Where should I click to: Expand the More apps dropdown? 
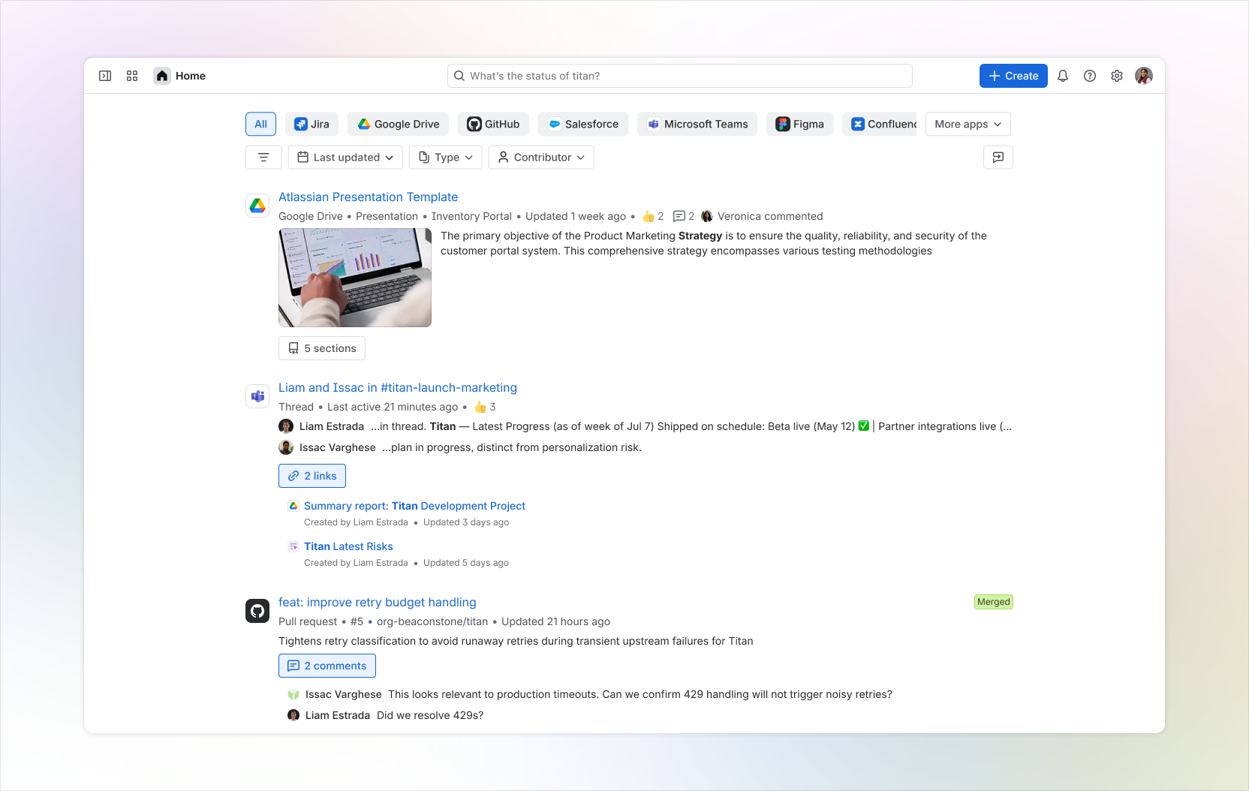968,124
